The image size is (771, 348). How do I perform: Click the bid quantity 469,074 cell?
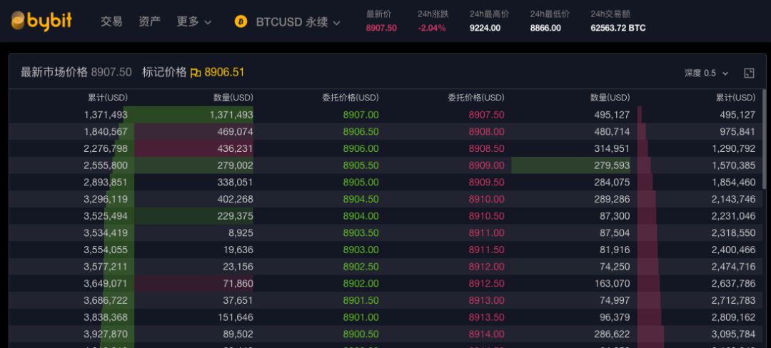tap(235, 132)
